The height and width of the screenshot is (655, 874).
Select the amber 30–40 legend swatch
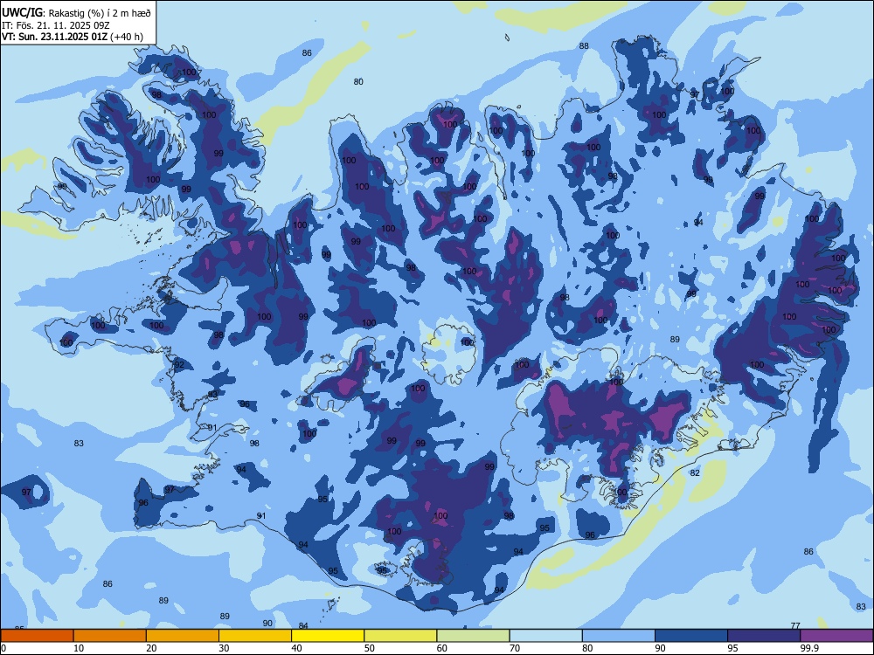[255, 636]
